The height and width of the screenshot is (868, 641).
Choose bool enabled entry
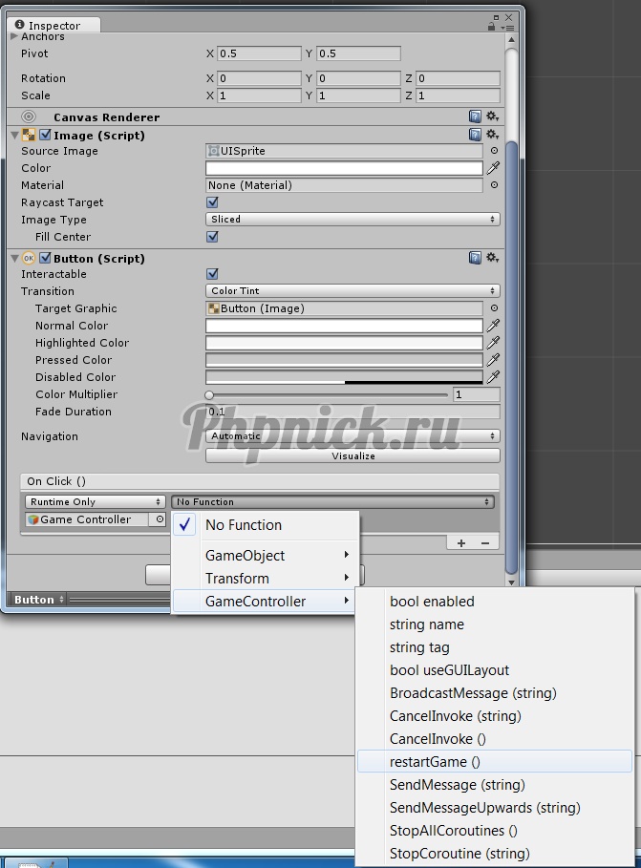(x=495, y=602)
